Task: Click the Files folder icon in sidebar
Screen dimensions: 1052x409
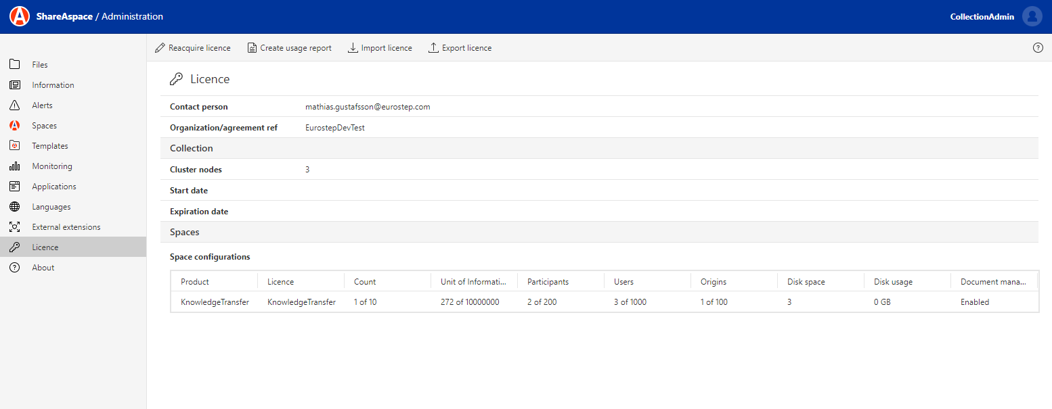Action: (15, 65)
